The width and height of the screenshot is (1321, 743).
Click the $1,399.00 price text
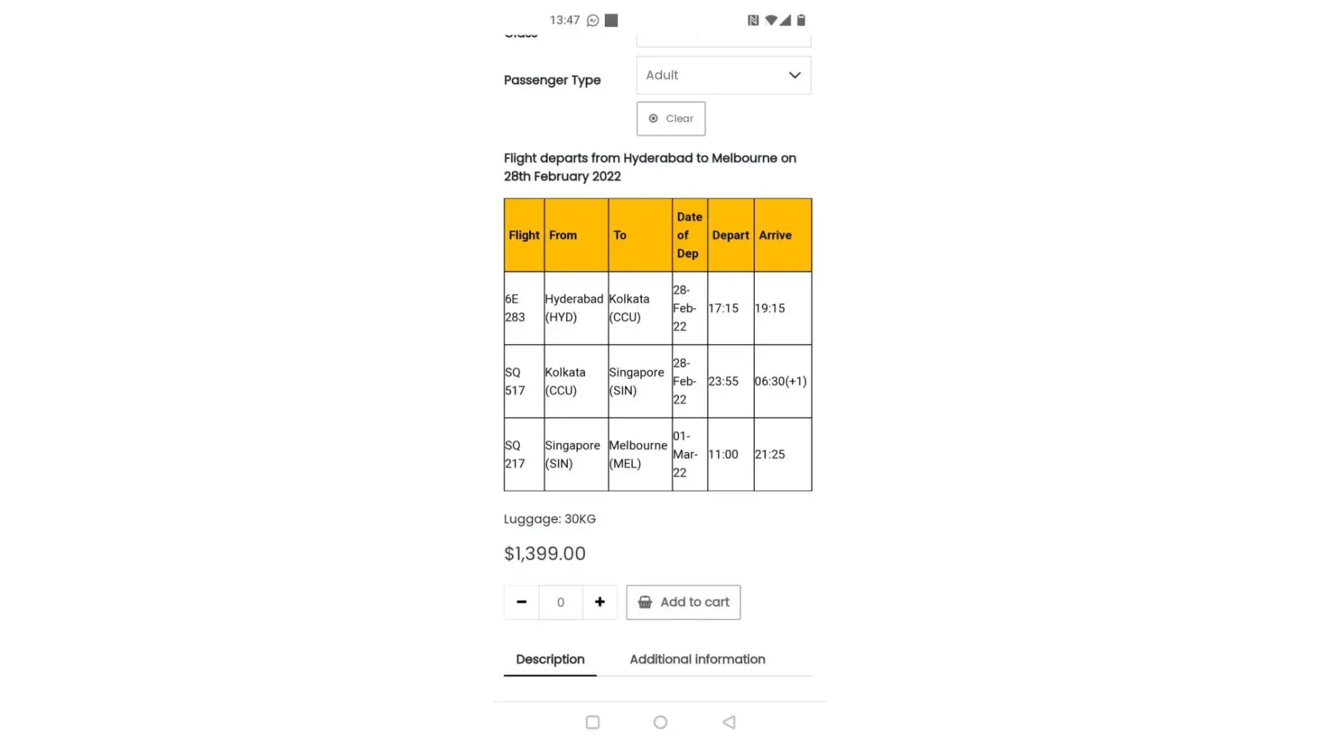(x=545, y=554)
